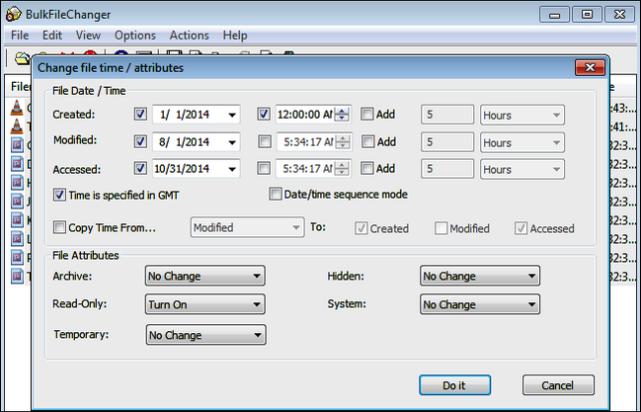Uncheck the Created date checkbox
641x412 pixels.
(140, 115)
